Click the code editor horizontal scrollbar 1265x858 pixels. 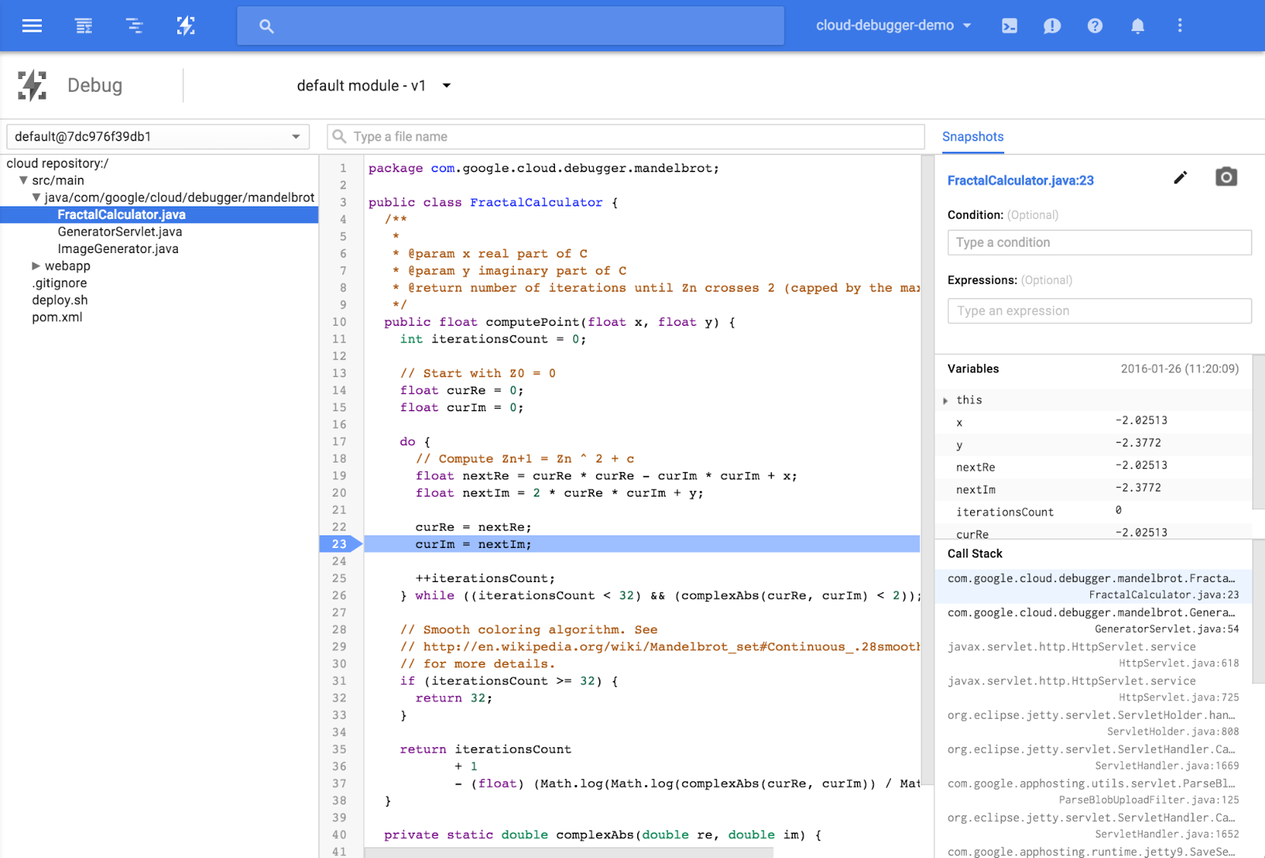(569, 852)
